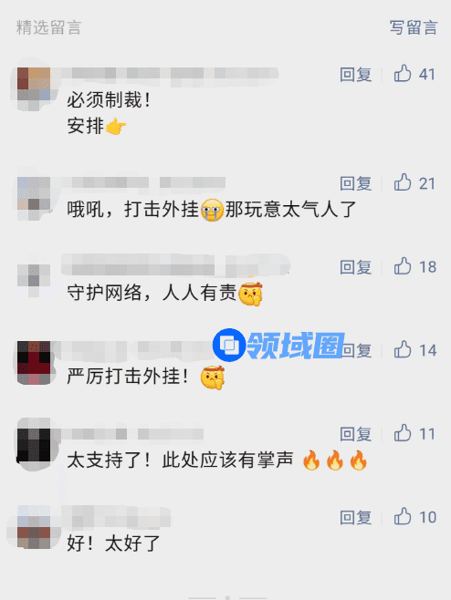The image size is (451, 600).
Task: Reply to the 太支持了 comment
Action: 355,434
